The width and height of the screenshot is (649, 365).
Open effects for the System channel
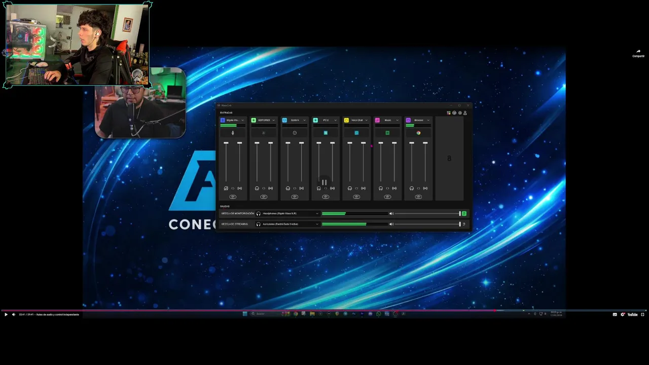pos(295,197)
